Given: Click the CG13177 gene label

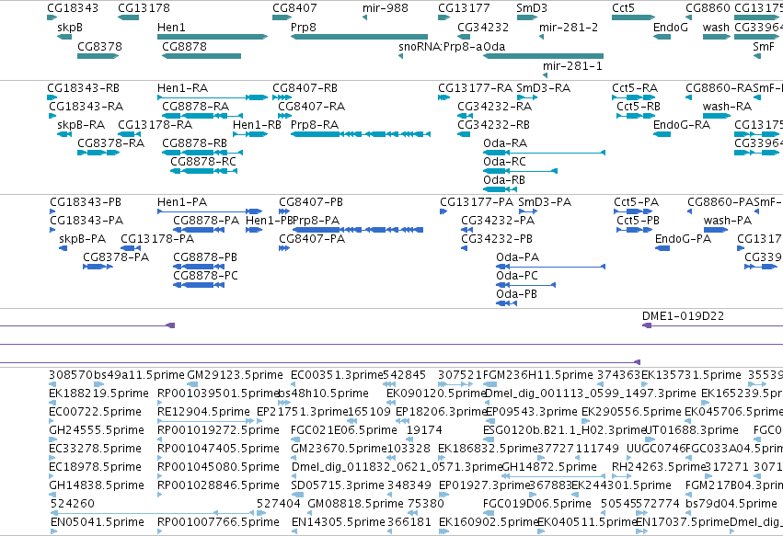Looking at the screenshot, I should coord(464,8).
